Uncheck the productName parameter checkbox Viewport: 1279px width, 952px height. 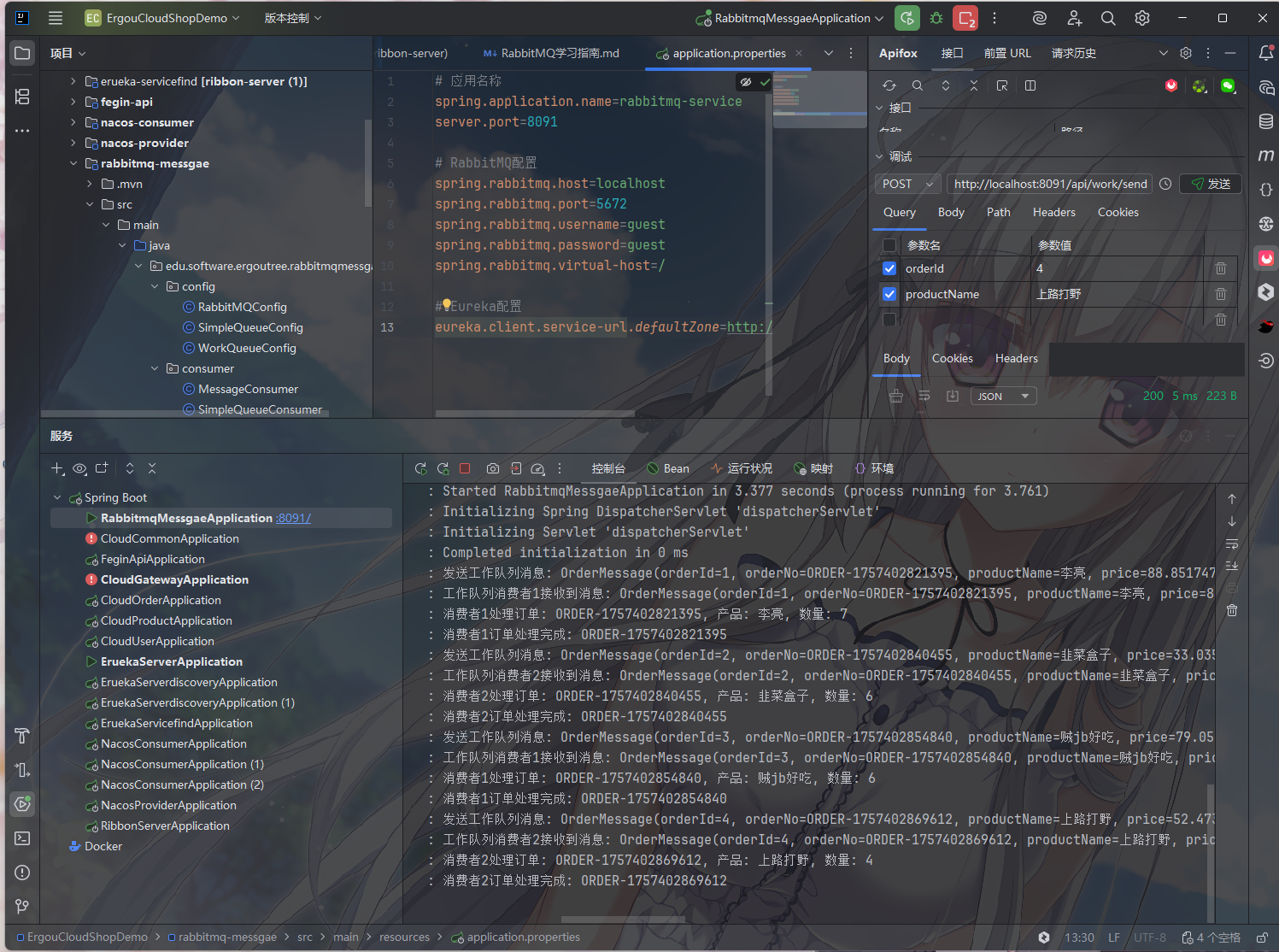[x=889, y=294]
